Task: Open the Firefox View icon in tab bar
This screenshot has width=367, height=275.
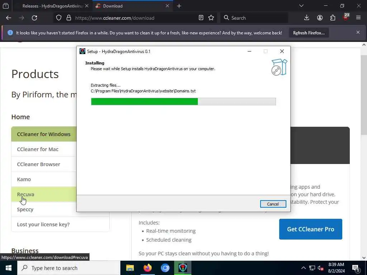Action: tap(6, 6)
